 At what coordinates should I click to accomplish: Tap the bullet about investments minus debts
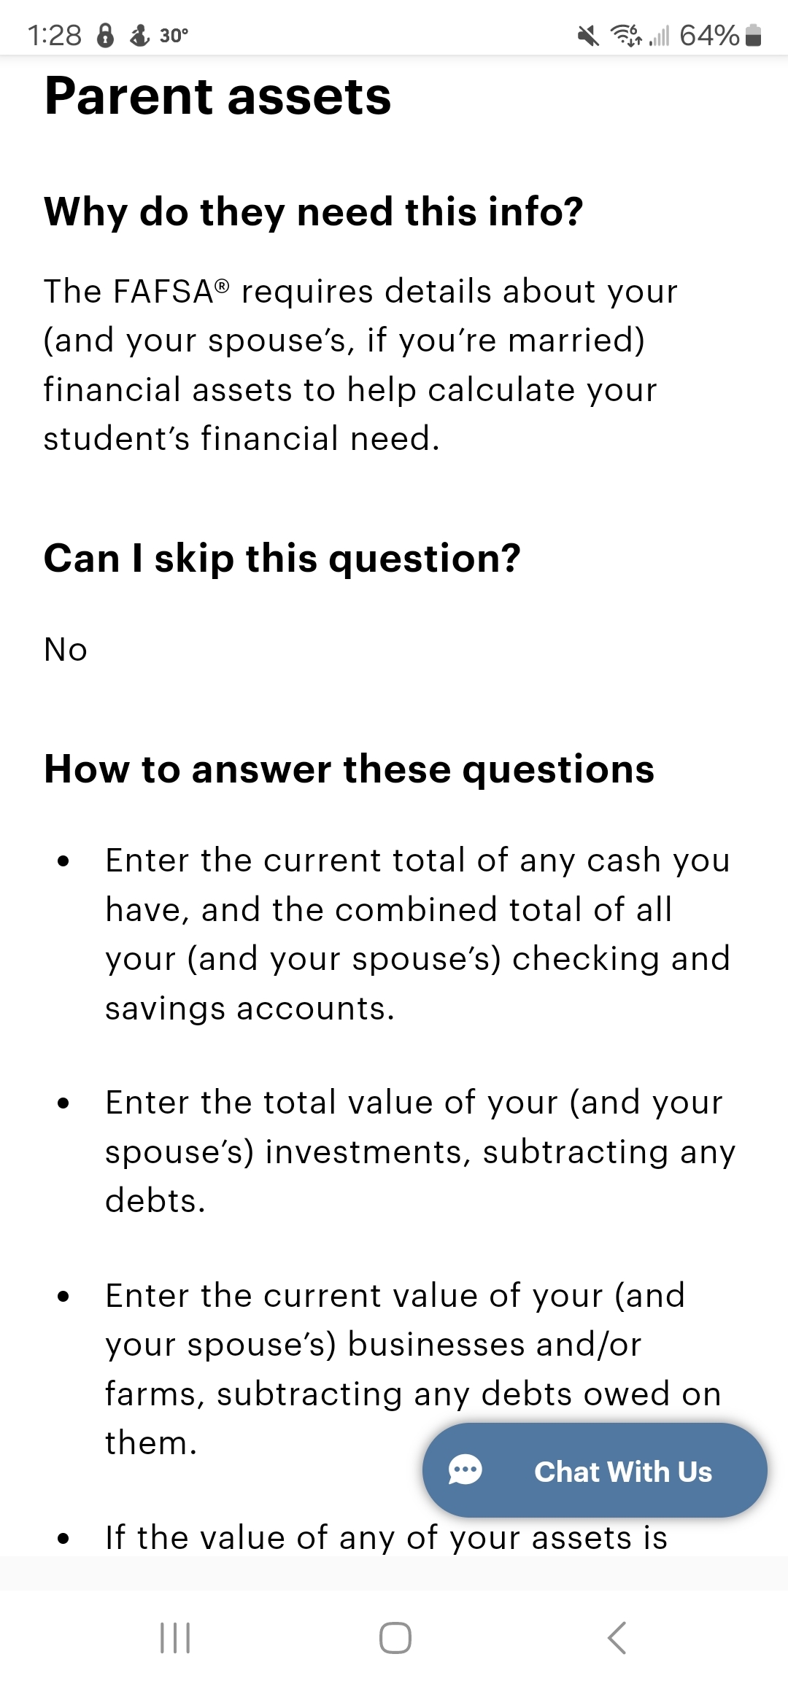click(x=420, y=1152)
